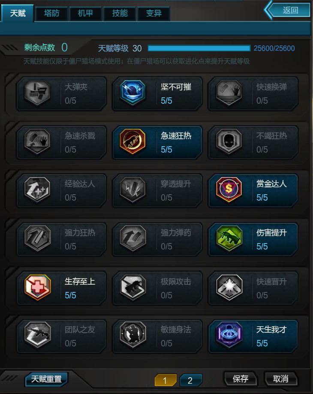Select the 快速晋升 star talent icon
Screen dimensions: 313x394
tap(229, 287)
